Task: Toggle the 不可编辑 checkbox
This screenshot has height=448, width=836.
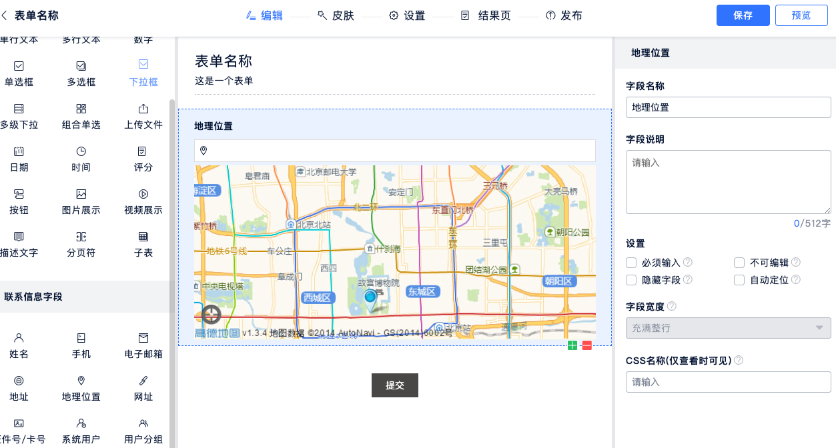Action: pos(739,263)
